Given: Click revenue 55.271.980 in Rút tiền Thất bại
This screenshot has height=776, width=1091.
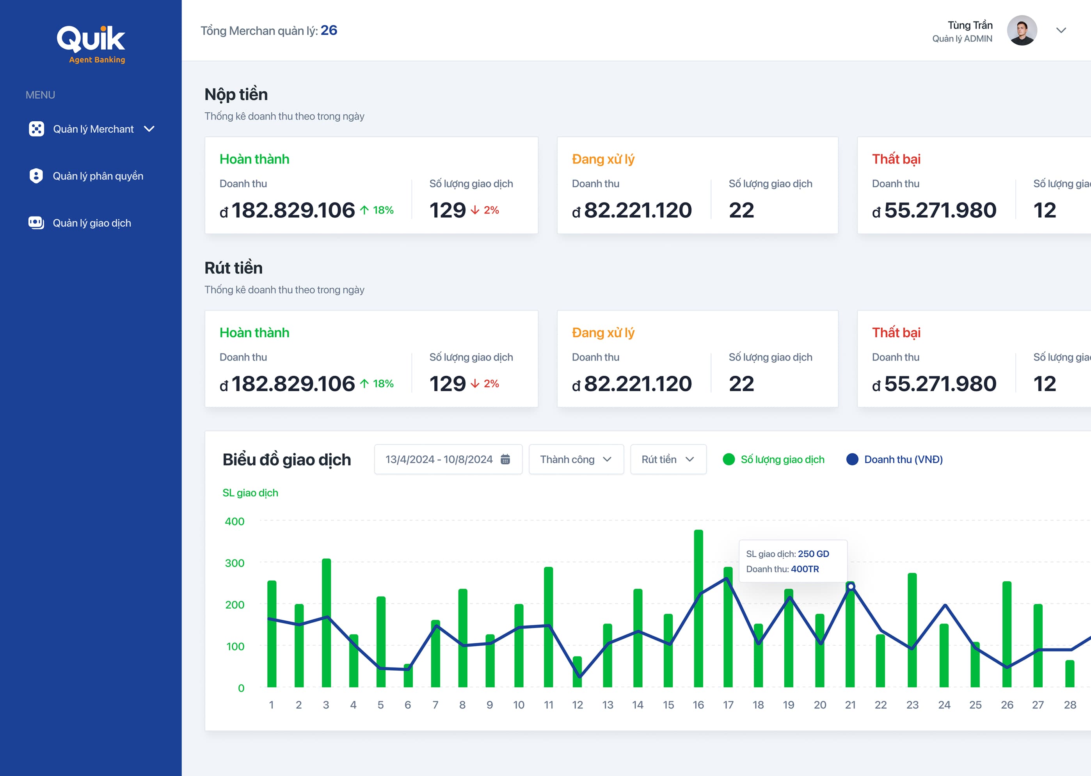Looking at the screenshot, I should pos(934,384).
